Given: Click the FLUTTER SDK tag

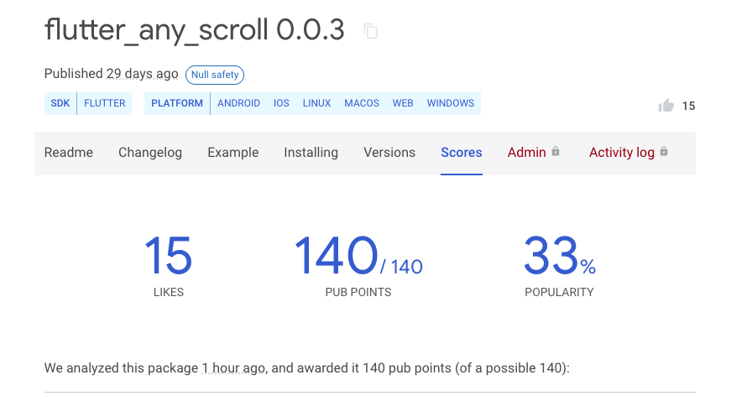Looking at the screenshot, I should (x=104, y=103).
